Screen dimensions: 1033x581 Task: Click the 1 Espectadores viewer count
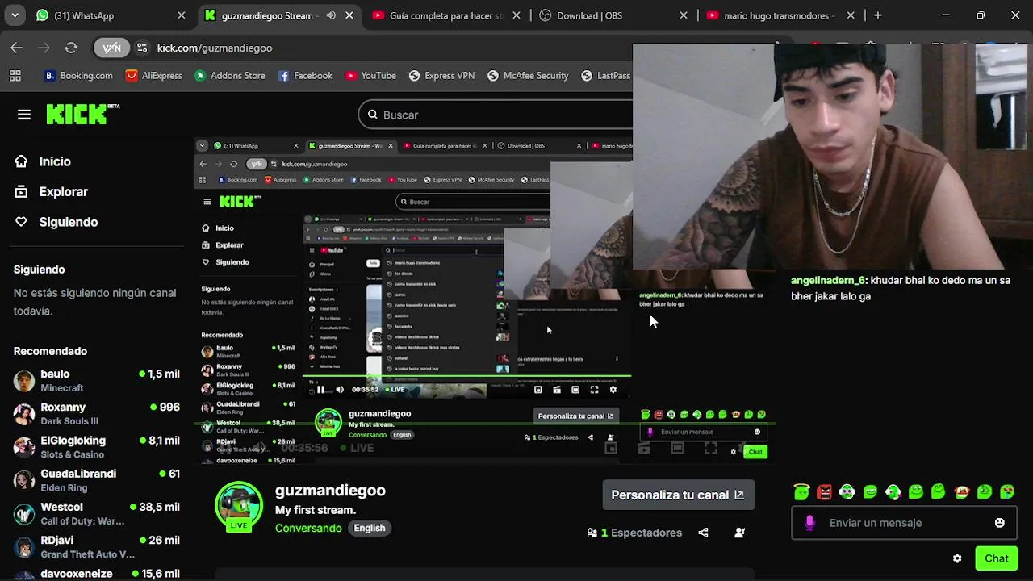point(634,533)
